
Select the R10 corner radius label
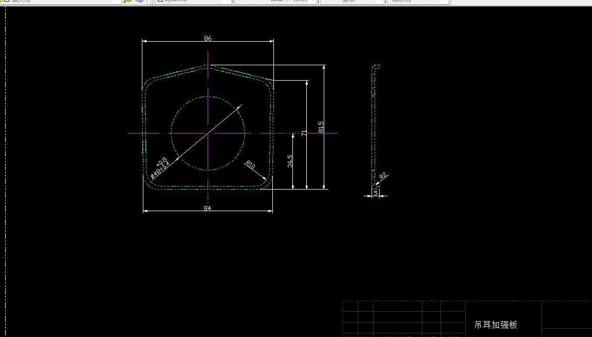pos(250,164)
